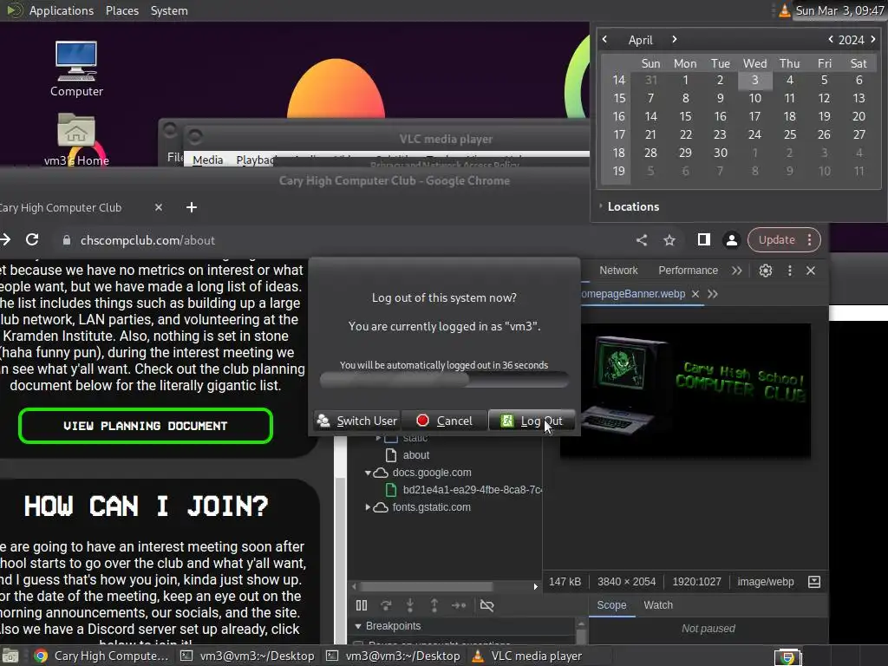Image resolution: width=888 pixels, height=666 pixels.
Task: Select bd21e4a1-ea29 file in sources tree
Action: tap(463, 489)
